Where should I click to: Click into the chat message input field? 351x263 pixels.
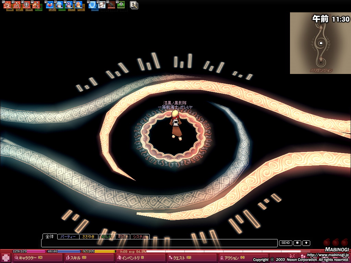(x=159, y=243)
